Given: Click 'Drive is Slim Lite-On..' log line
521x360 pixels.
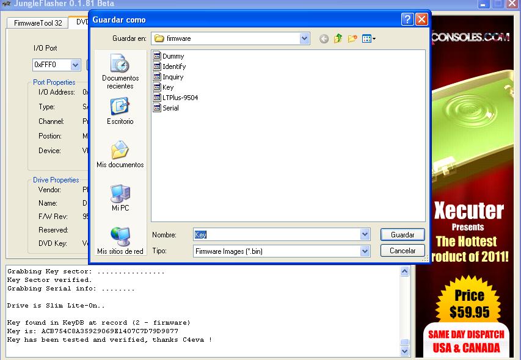Looking at the screenshot, I should click(x=56, y=306).
